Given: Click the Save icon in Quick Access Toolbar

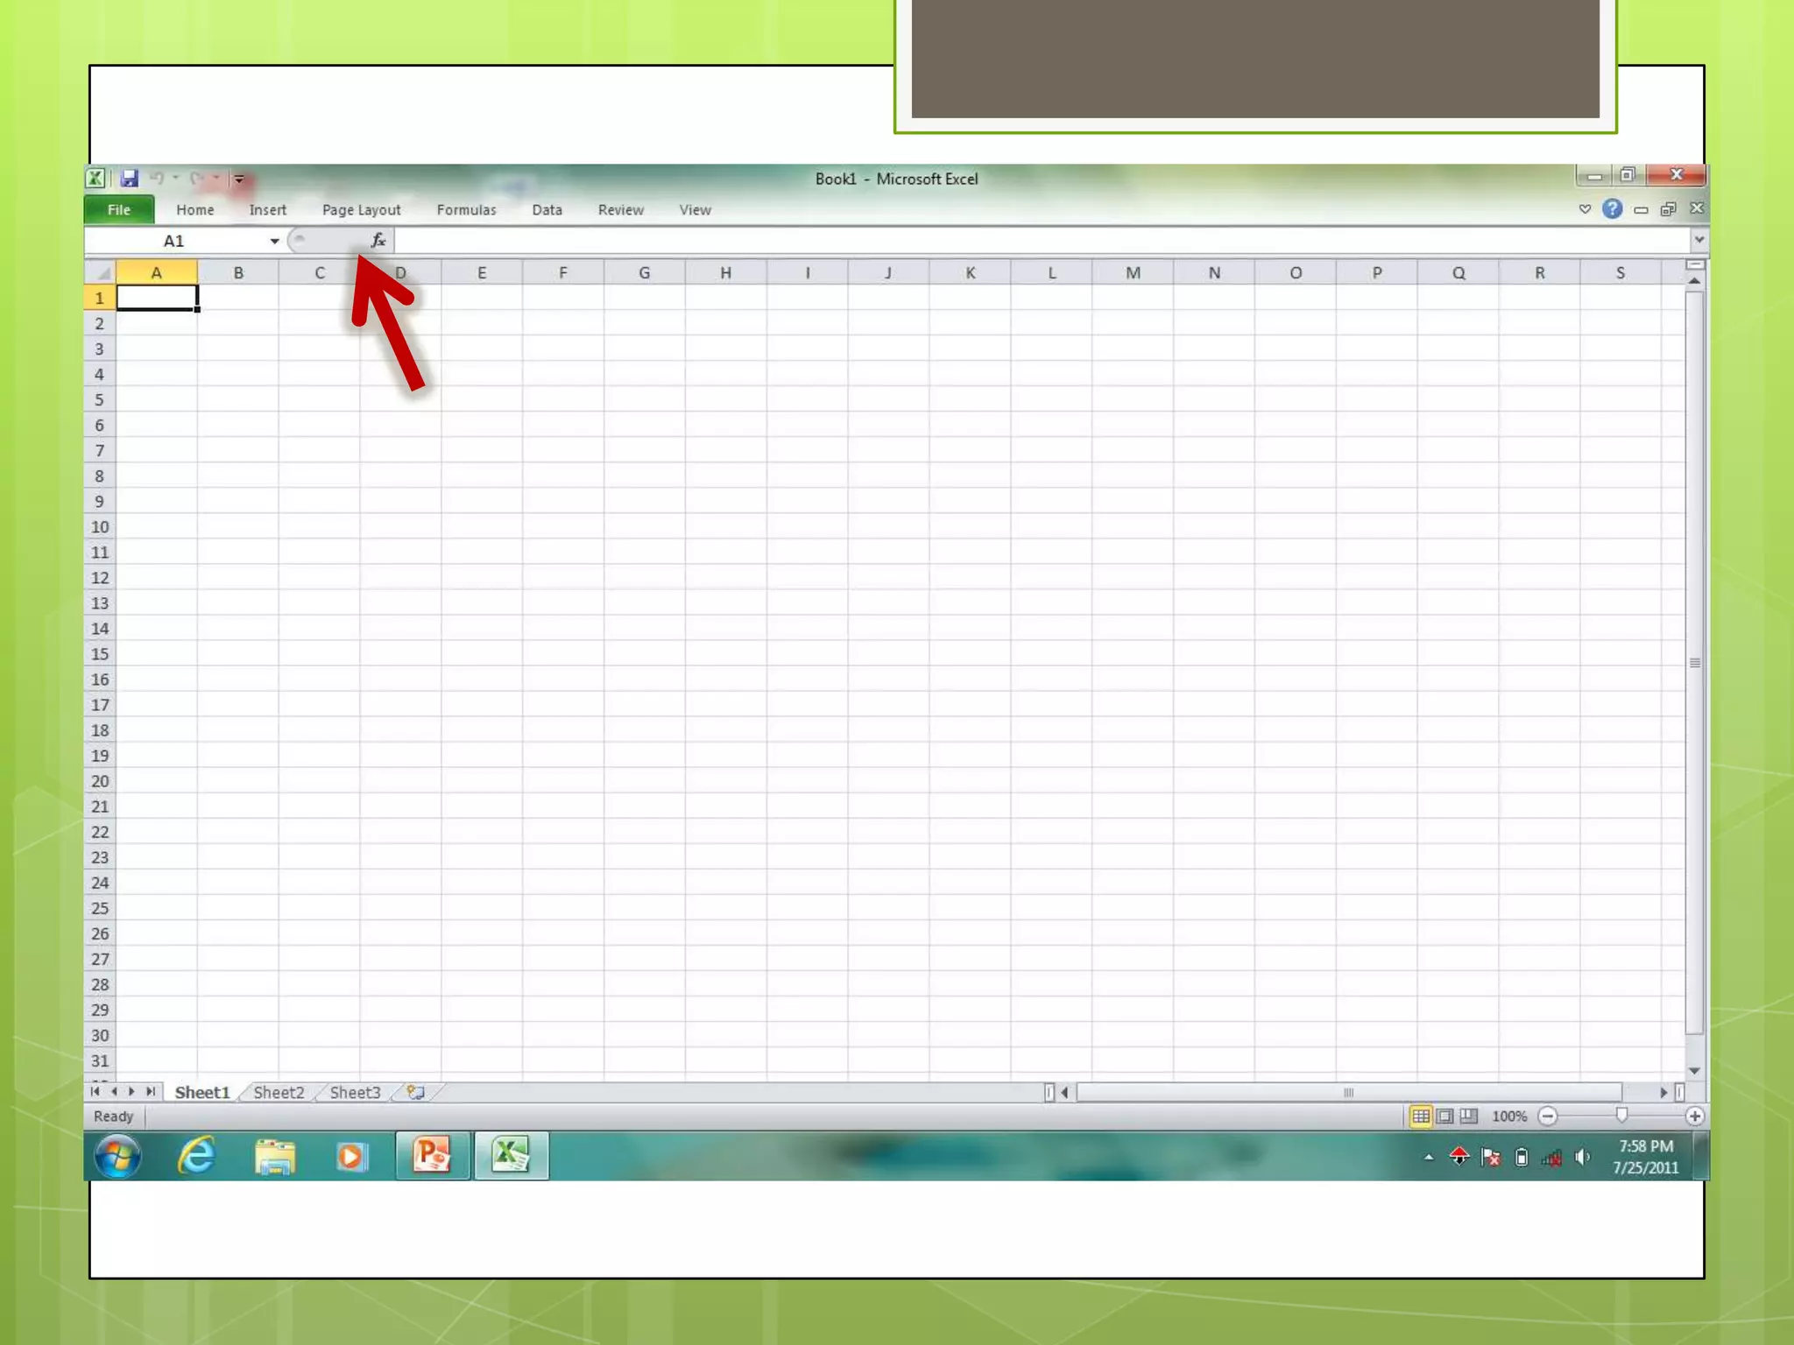Looking at the screenshot, I should pyautogui.click(x=130, y=179).
